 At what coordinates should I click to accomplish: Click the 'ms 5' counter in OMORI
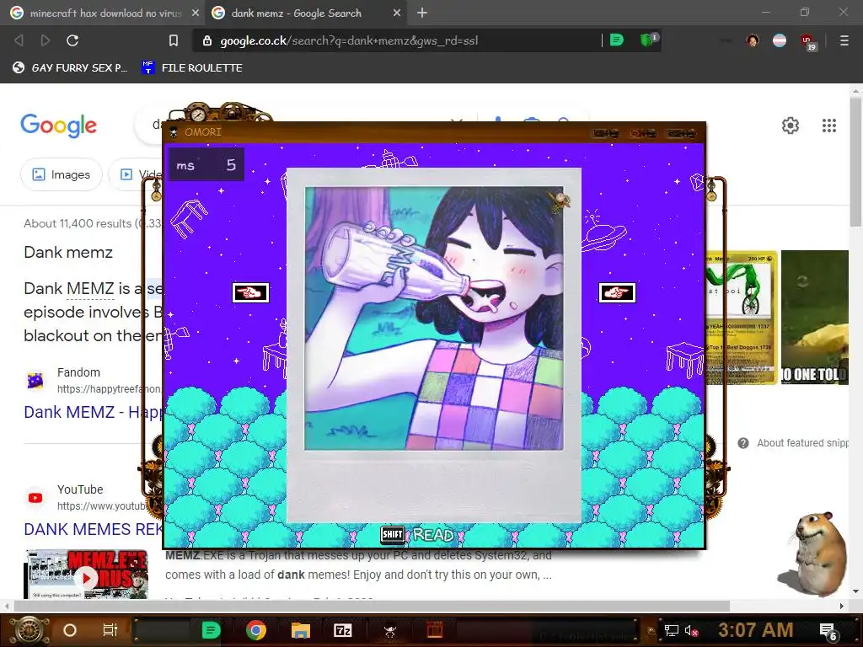[x=206, y=165]
